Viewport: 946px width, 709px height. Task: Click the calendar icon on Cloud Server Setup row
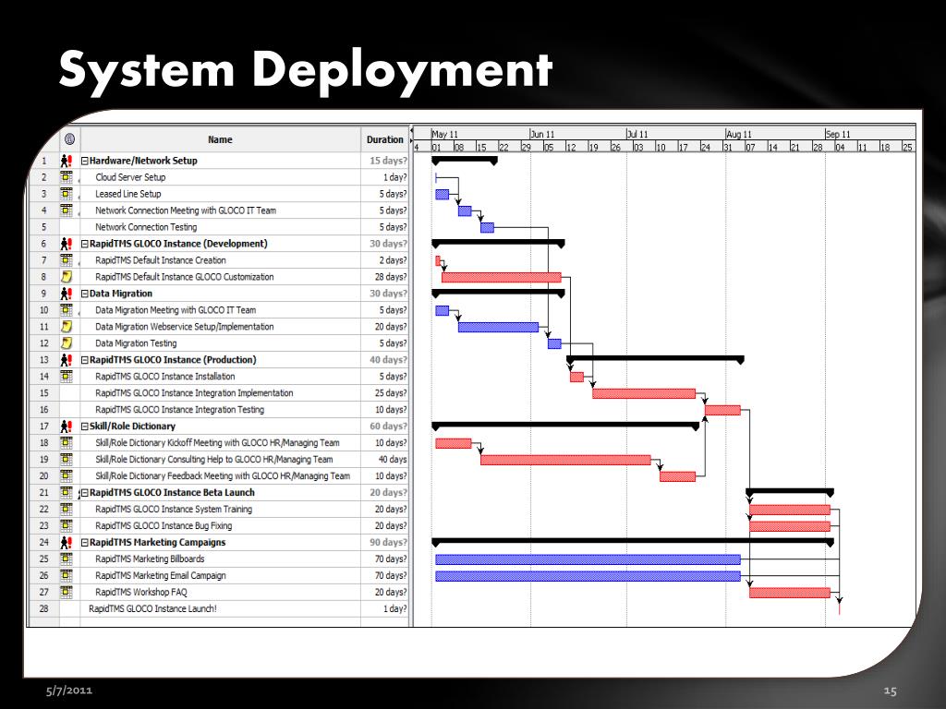tap(67, 177)
